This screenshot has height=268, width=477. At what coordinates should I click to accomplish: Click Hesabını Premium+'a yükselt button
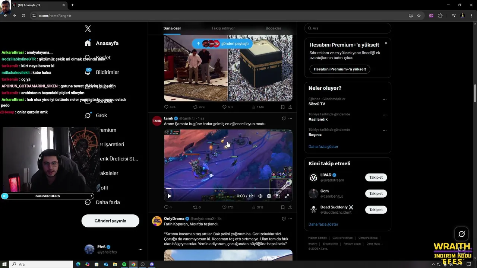[340, 69]
